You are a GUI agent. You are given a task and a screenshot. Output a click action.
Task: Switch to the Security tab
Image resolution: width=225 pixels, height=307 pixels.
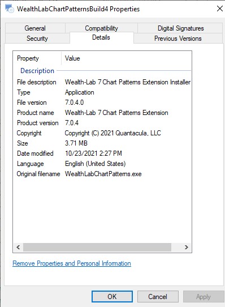(37, 39)
